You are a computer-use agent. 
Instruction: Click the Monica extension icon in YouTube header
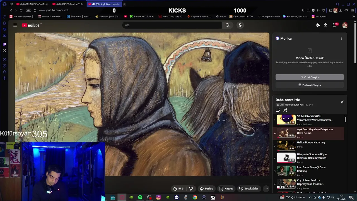point(318,25)
